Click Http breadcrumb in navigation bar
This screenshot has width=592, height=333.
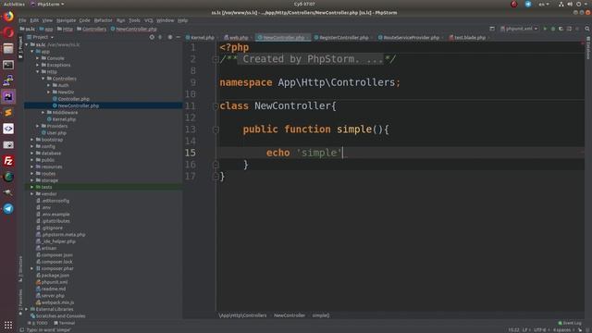tap(65, 29)
